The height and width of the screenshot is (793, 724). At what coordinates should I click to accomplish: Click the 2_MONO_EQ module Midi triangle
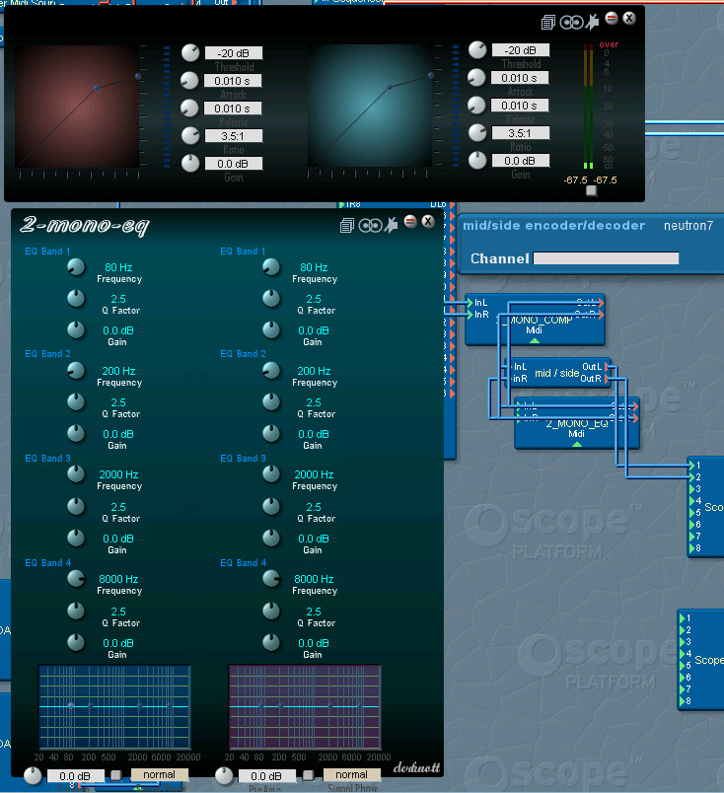coord(577,444)
